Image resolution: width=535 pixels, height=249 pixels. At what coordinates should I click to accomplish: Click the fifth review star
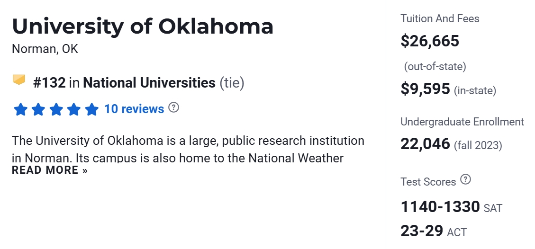pos(91,110)
